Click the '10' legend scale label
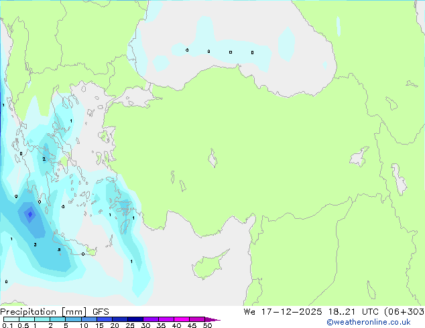 [84, 325]
